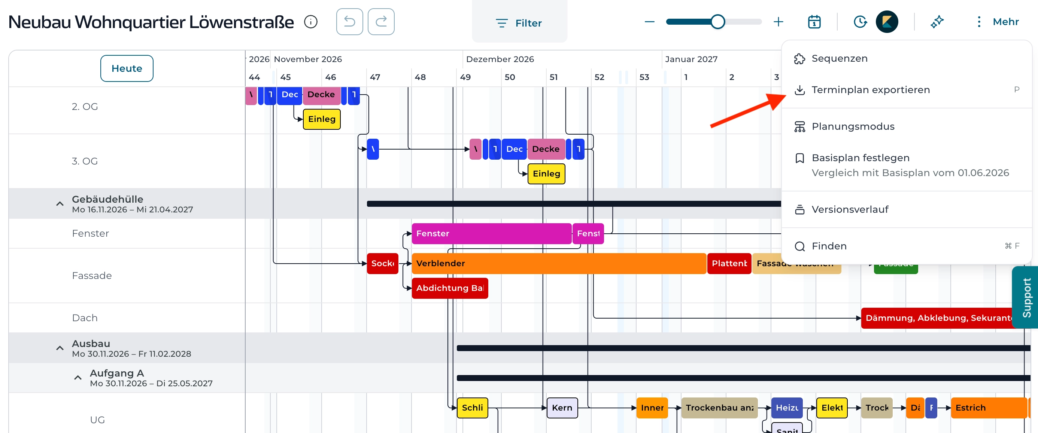1038x433 pixels.
Task: Click week 49 in timeline header
Action: pyautogui.click(x=465, y=77)
